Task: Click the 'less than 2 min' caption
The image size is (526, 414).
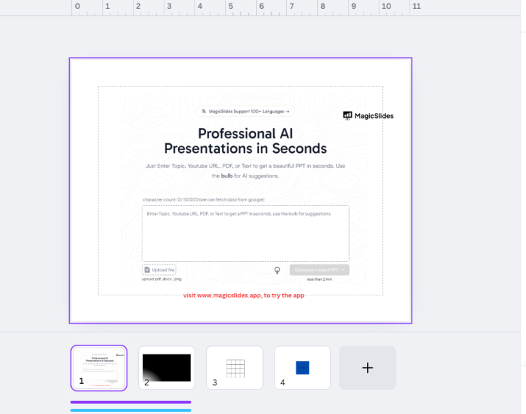Action: click(x=319, y=280)
